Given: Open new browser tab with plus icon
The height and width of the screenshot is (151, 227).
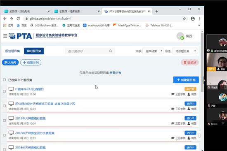Looking at the screenshot, I should 157,12.
